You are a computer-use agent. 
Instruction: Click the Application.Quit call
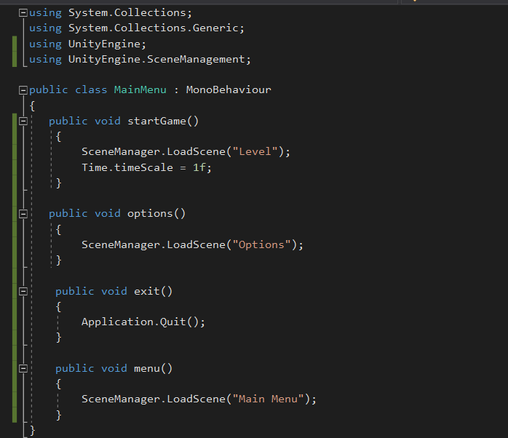[x=143, y=322]
